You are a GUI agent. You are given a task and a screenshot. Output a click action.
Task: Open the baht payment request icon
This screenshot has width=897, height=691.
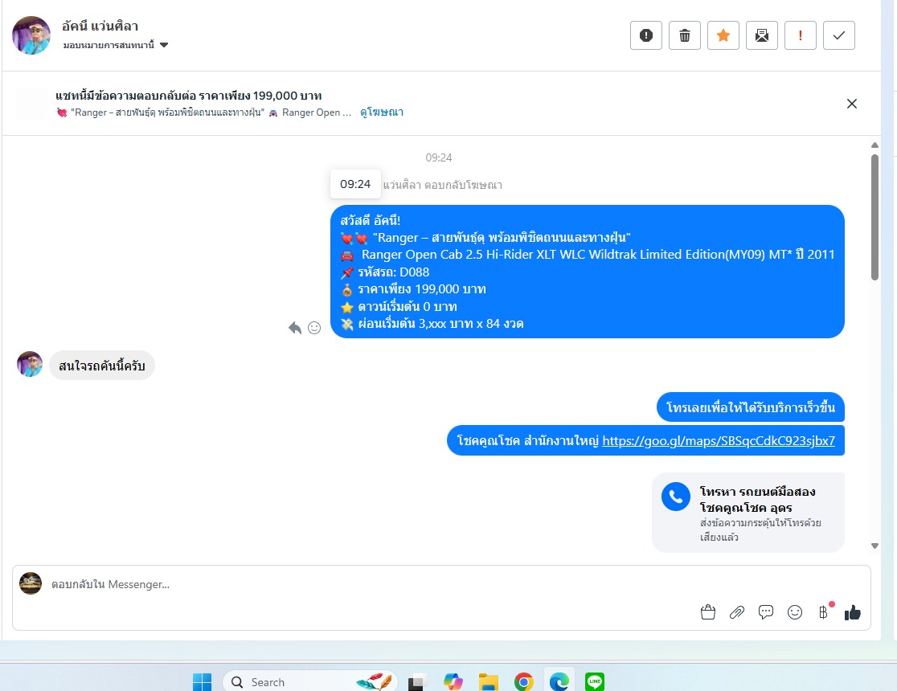point(824,612)
